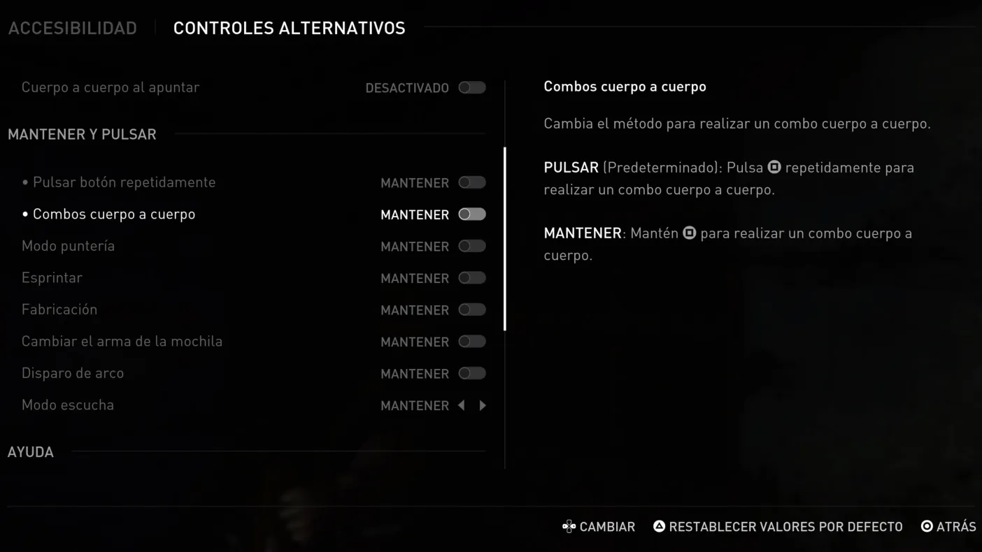Flip the Fabricación toggle switch
Image resolution: width=982 pixels, height=552 pixels.
tap(472, 310)
